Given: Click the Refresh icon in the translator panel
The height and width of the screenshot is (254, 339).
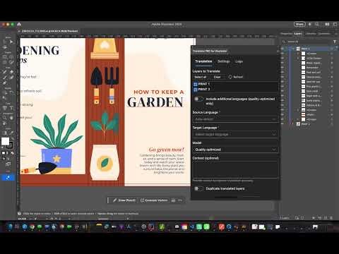Looking at the screenshot, I should pyautogui.click(x=230, y=77).
